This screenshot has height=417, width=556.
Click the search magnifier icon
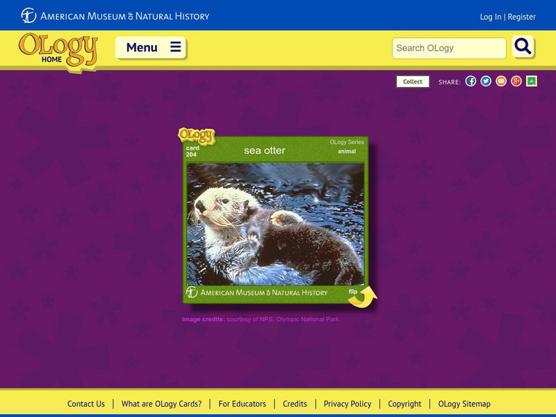point(522,48)
